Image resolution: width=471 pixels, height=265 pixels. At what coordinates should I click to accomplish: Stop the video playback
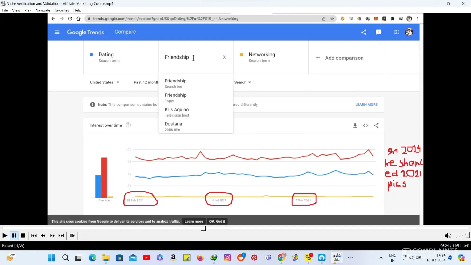click(23, 236)
